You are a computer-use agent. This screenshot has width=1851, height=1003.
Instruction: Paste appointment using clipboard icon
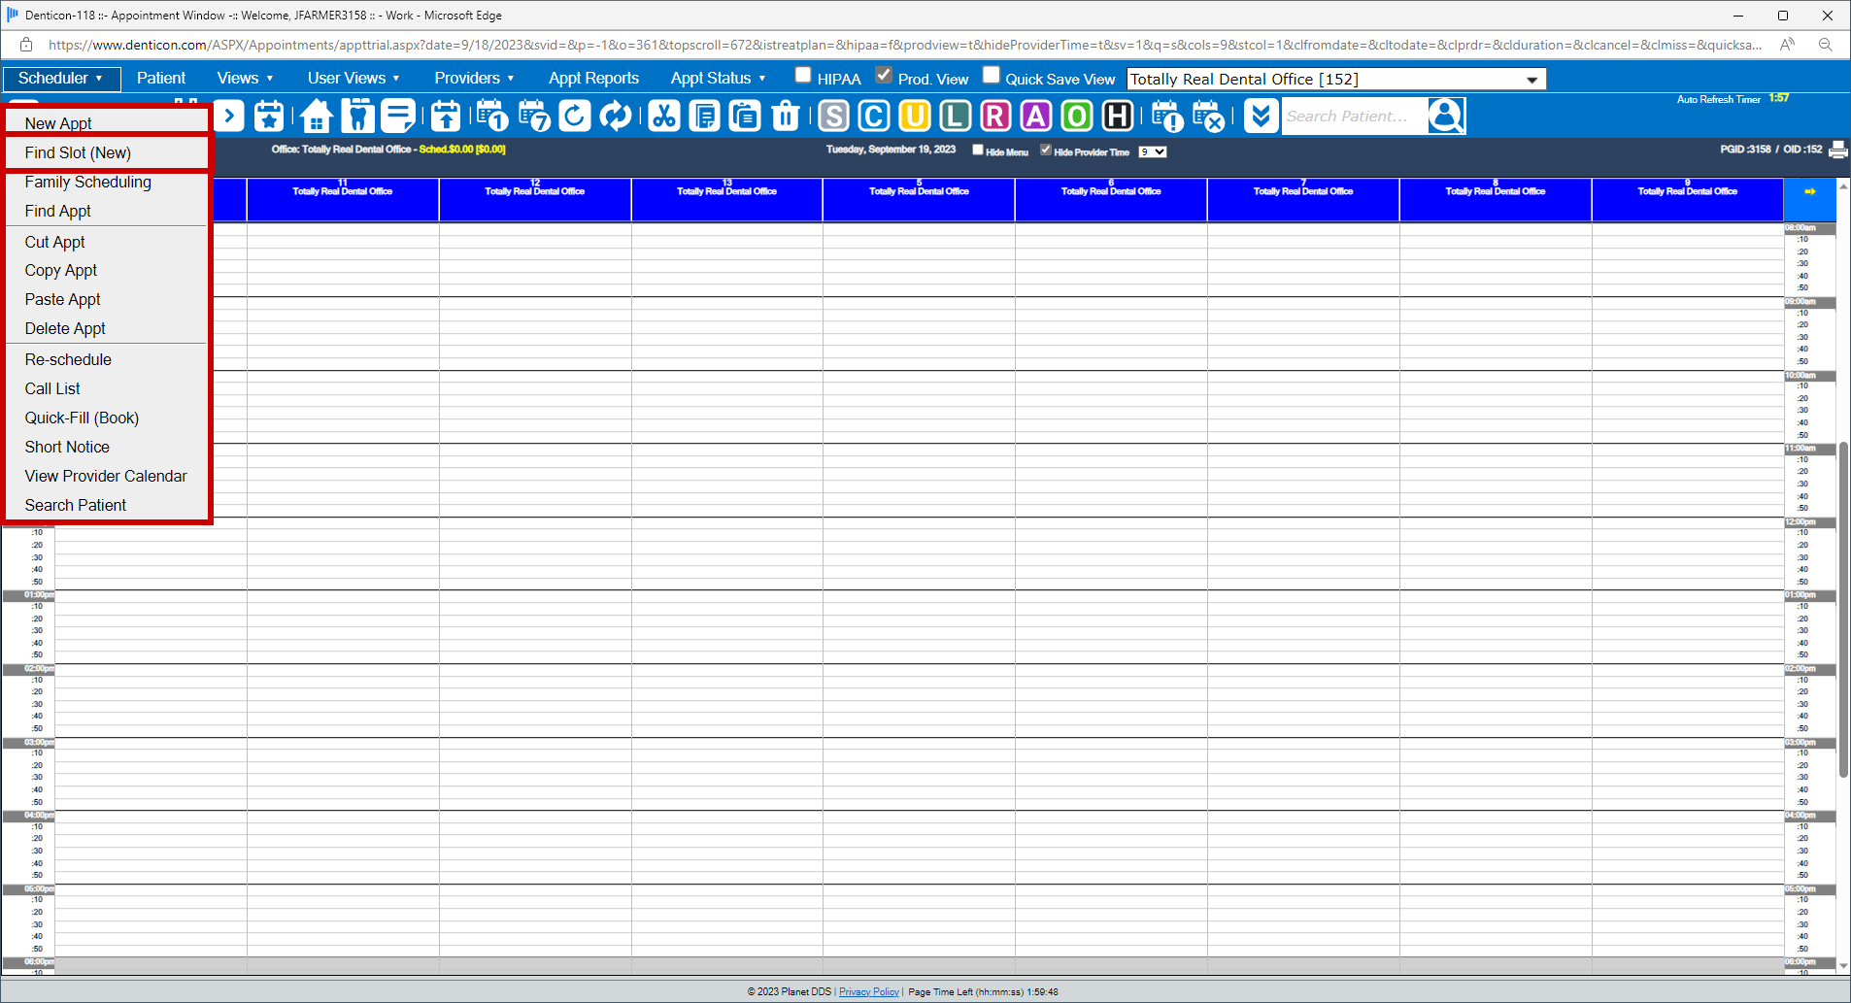[745, 116]
